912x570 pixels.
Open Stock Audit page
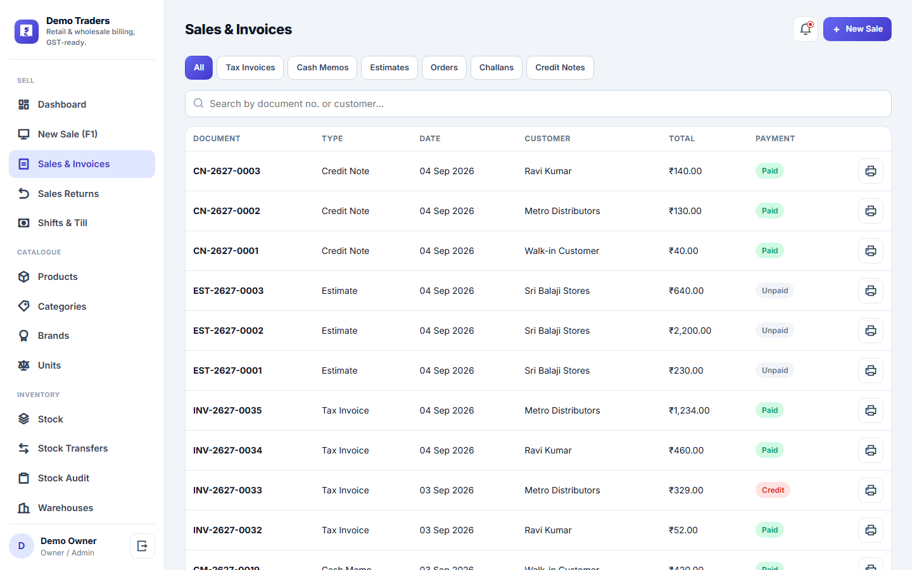click(82, 478)
